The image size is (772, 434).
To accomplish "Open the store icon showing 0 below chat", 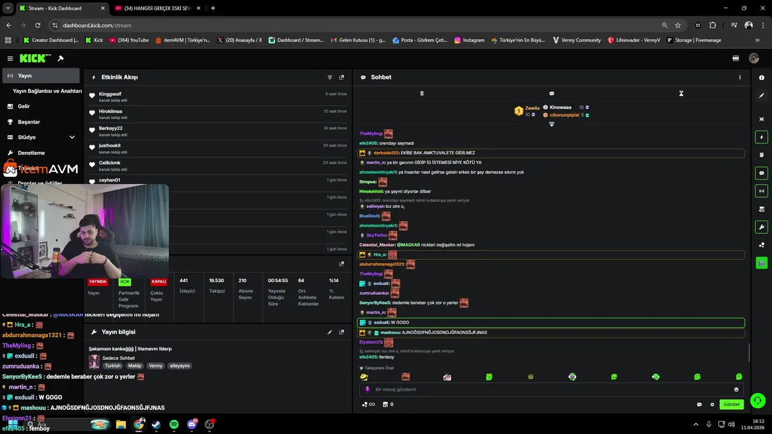I will pyautogui.click(x=388, y=404).
